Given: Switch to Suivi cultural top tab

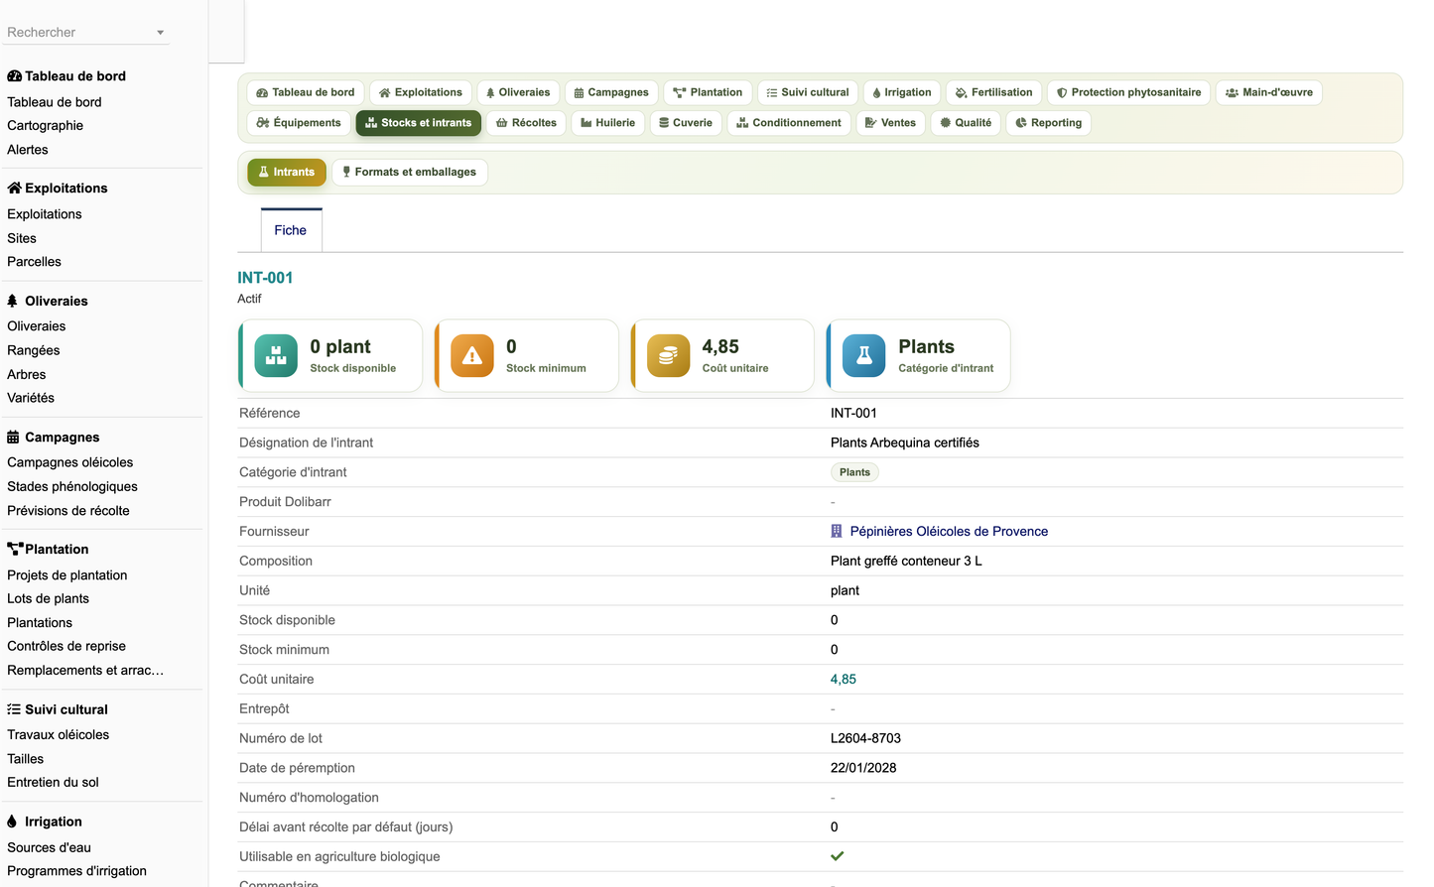Looking at the screenshot, I should 808,92.
